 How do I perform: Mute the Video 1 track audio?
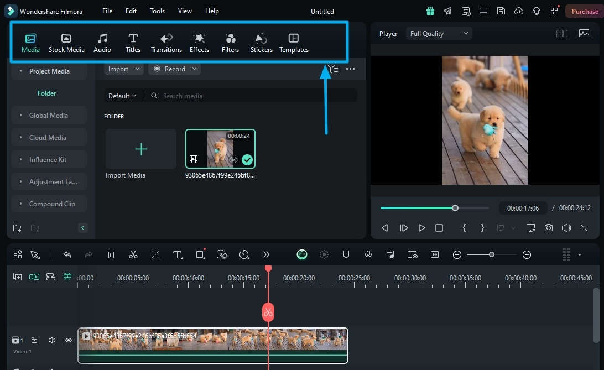tap(52, 340)
